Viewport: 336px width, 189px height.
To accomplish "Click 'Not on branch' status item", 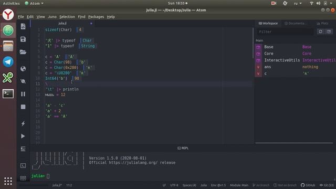I will tap(285, 185).
